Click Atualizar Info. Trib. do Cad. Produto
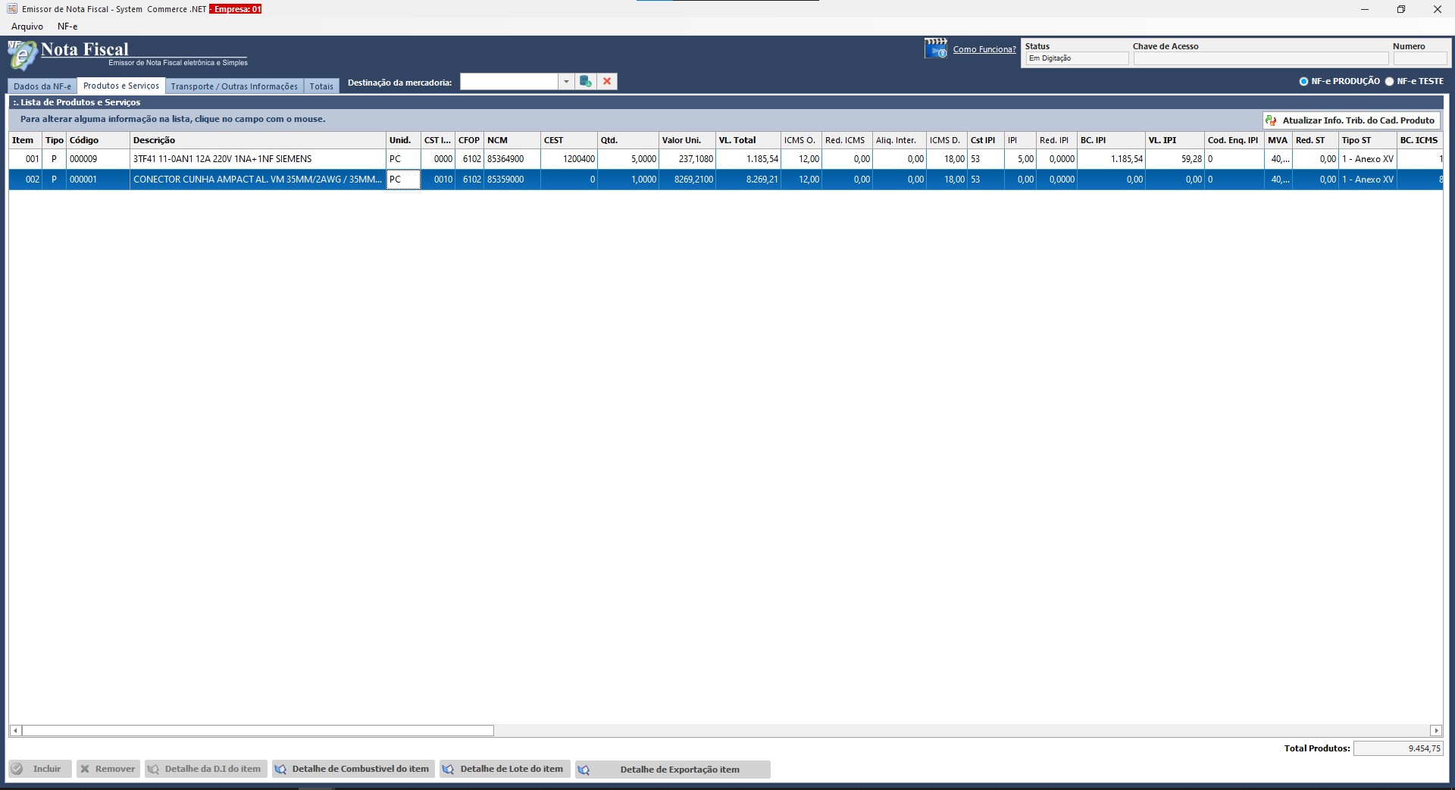 (x=1350, y=120)
